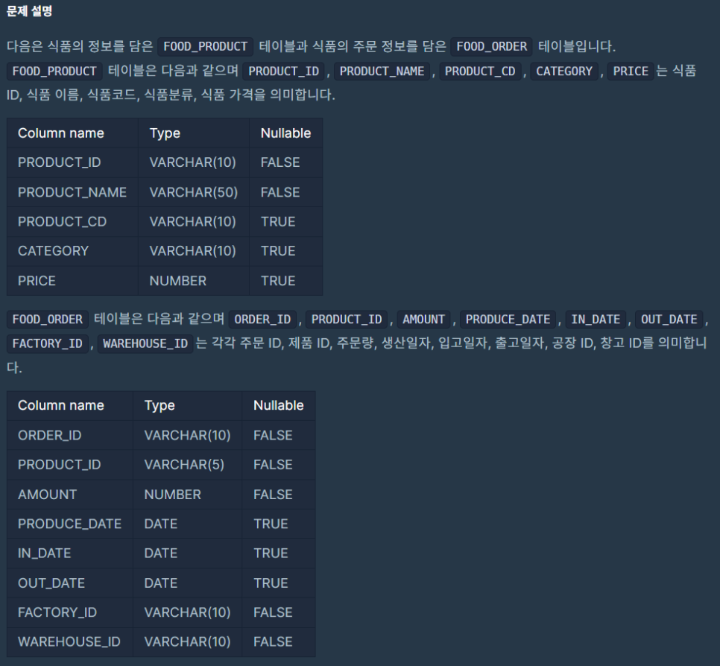Select PRODUCT_CD cell in the table
The image size is (720, 666).
click(72, 222)
